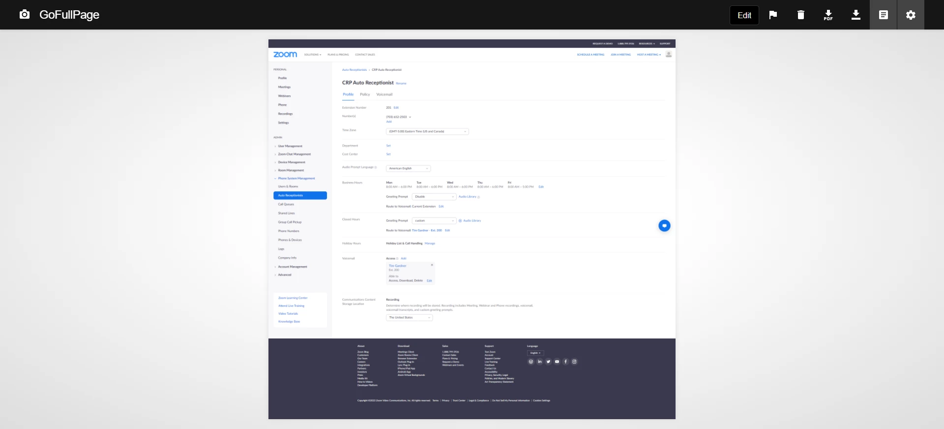Image resolution: width=944 pixels, height=429 pixels.
Task: Open Phone Numbers in sidebar
Action: tap(289, 231)
